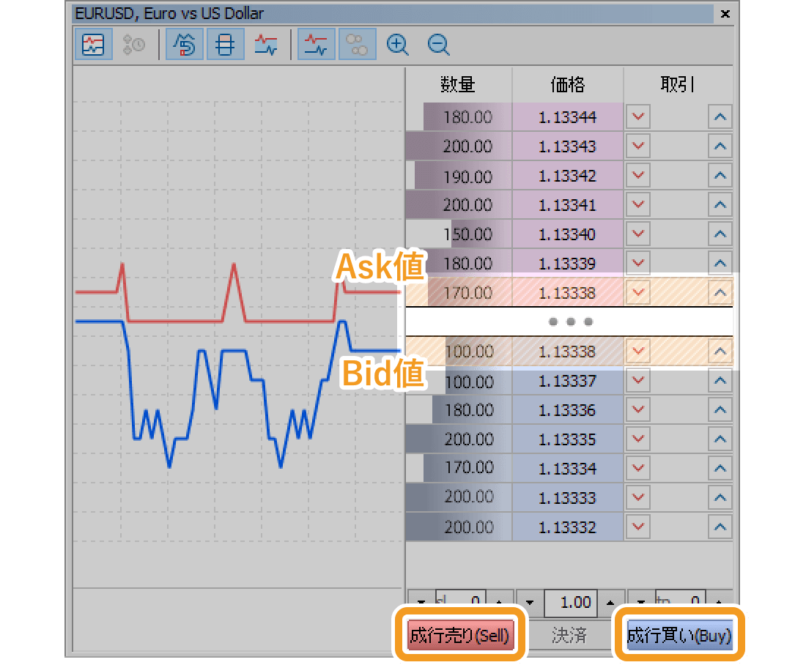The width and height of the screenshot is (806, 665).
Task: Enable the spread fill display icon
Action: click(266, 45)
